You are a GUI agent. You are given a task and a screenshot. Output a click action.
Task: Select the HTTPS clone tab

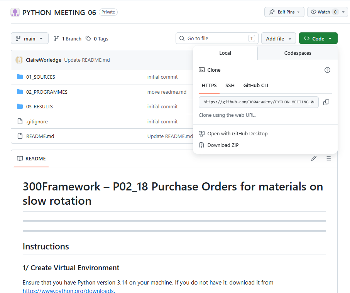click(x=209, y=86)
